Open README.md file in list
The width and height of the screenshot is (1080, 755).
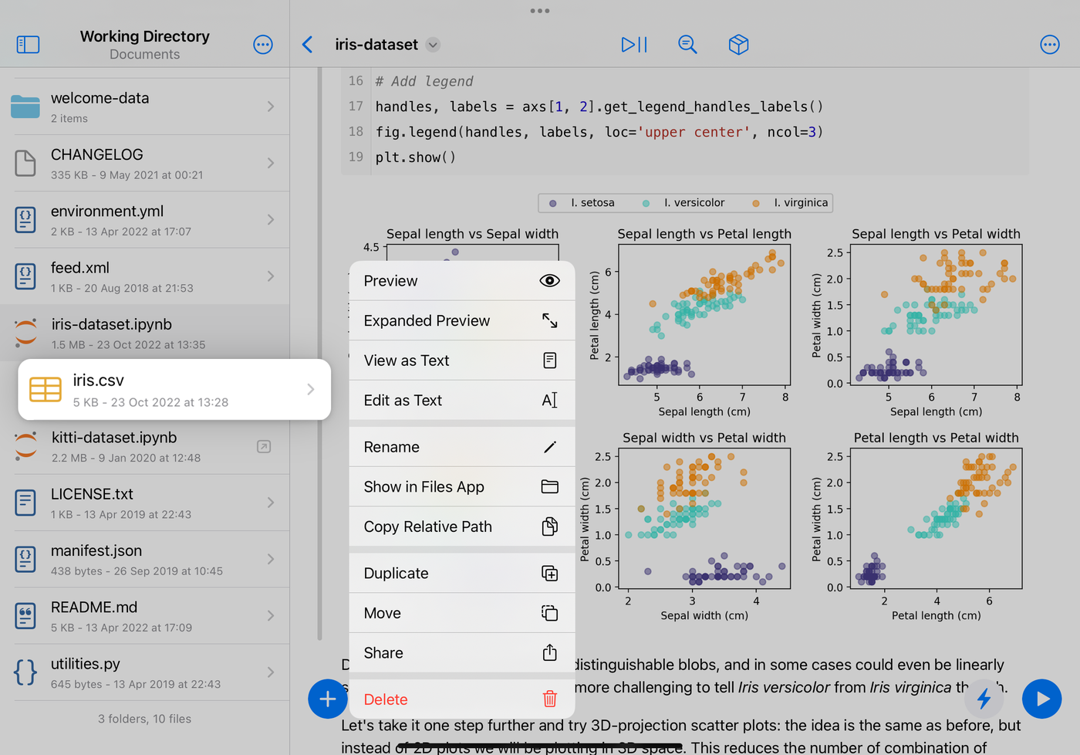coord(145,616)
